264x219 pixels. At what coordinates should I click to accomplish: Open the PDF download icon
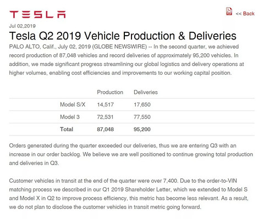click(229, 12)
